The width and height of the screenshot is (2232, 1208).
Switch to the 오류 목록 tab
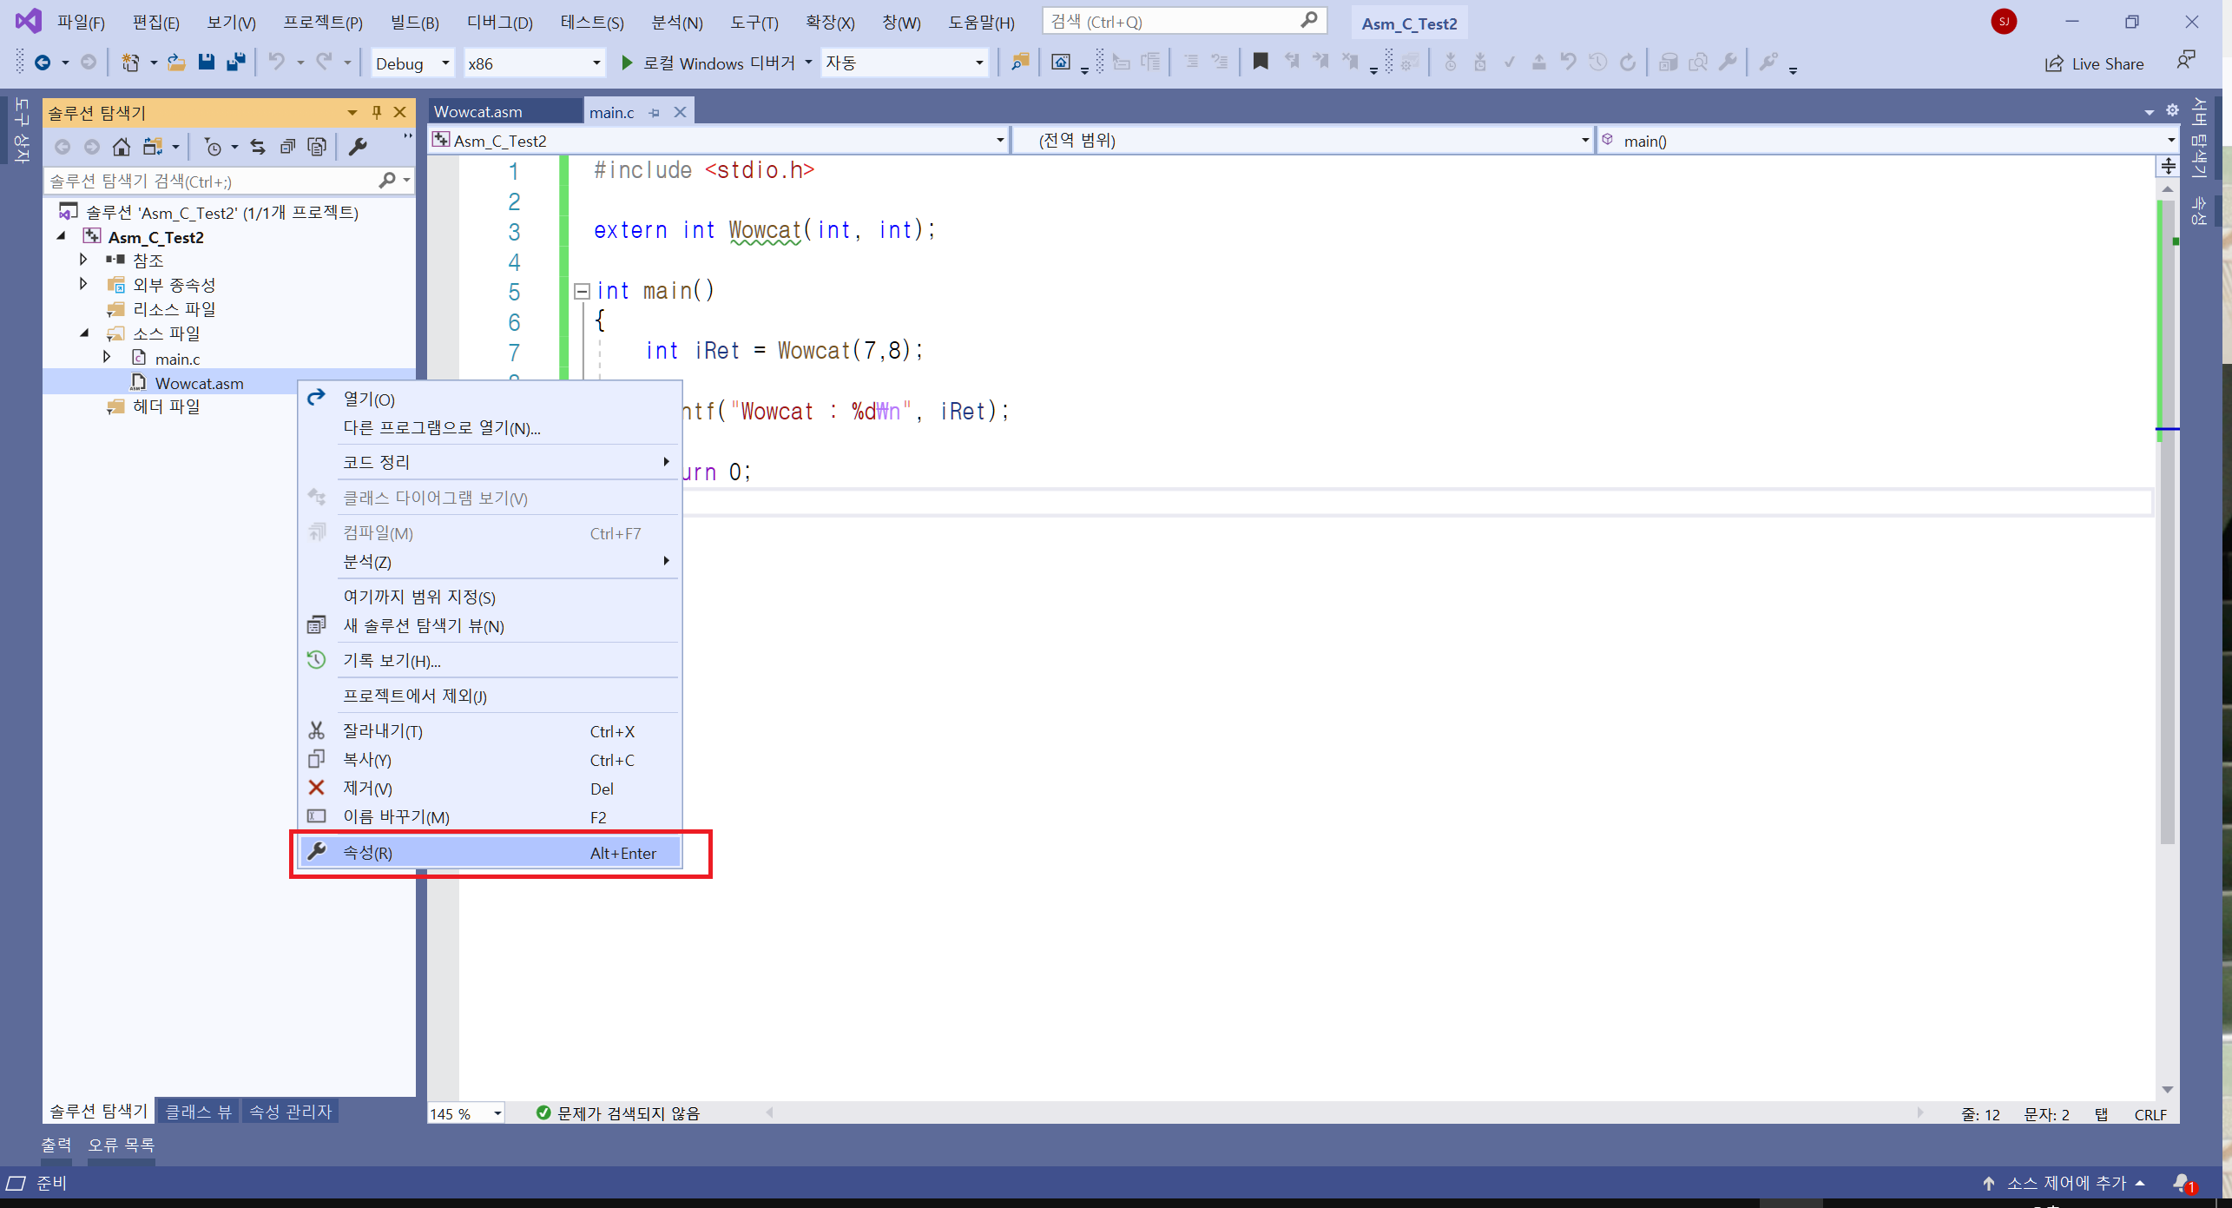pyautogui.click(x=121, y=1145)
